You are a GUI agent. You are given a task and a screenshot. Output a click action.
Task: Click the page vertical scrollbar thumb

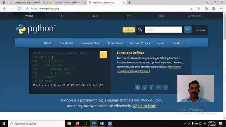[225, 27]
